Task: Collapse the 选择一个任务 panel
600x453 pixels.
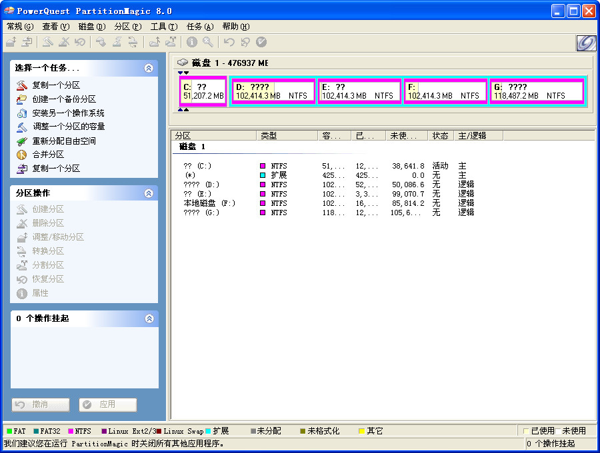Action: click(x=149, y=67)
